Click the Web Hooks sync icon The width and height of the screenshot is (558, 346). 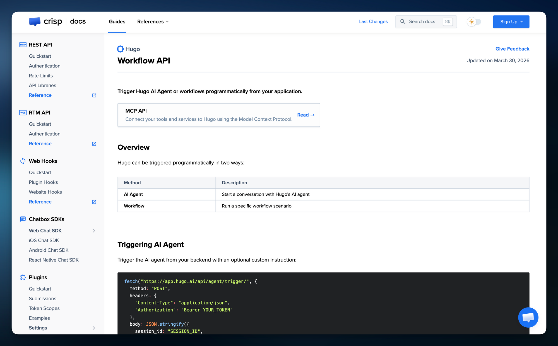(x=23, y=161)
